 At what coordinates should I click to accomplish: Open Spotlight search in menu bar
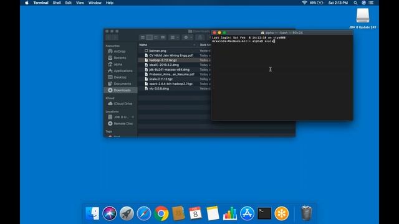coord(355,2)
